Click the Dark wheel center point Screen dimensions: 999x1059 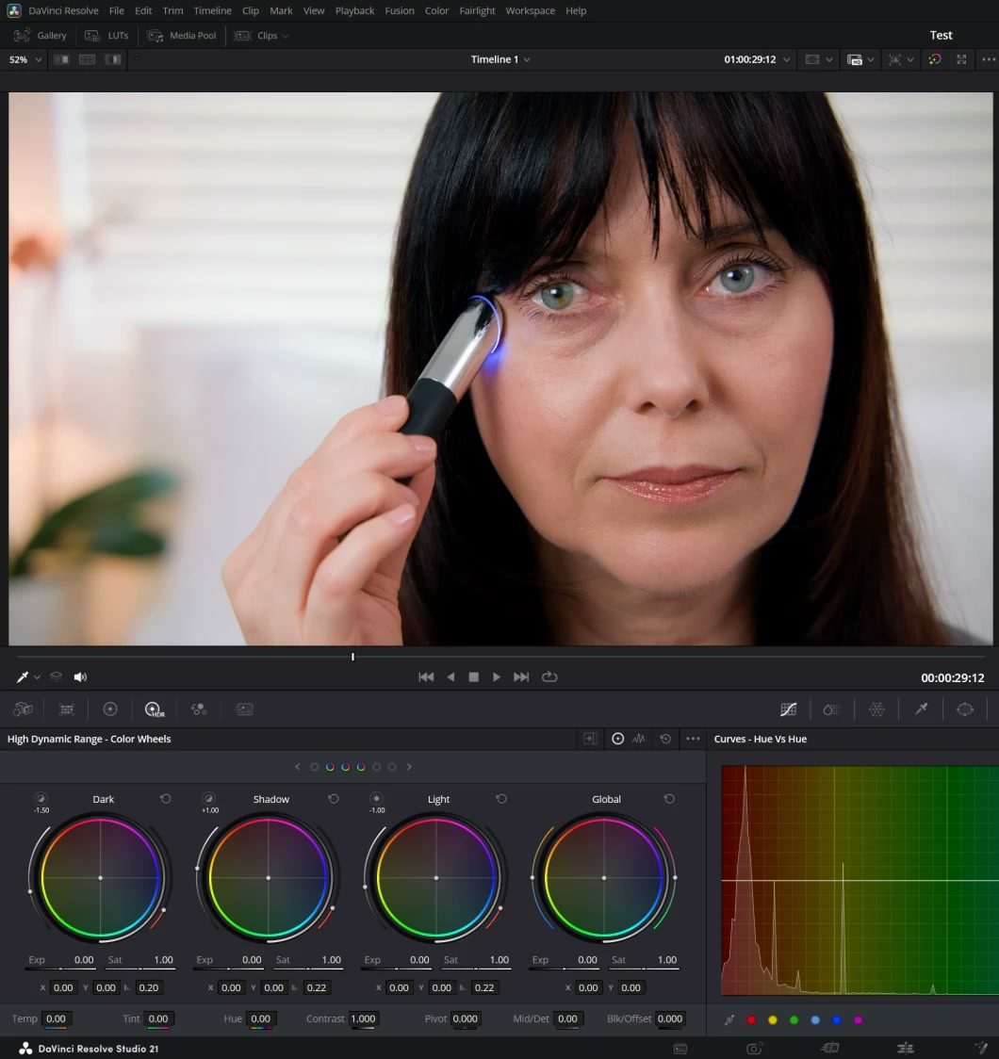pos(101,878)
